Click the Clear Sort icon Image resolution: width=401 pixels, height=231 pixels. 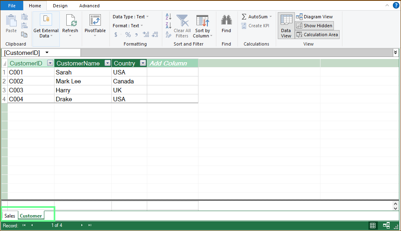[168, 34]
